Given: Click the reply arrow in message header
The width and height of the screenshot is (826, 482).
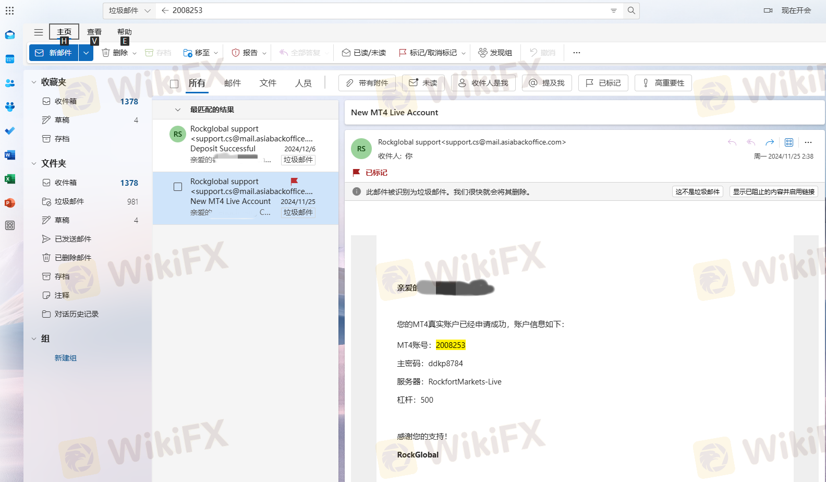Looking at the screenshot, I should coord(732,142).
